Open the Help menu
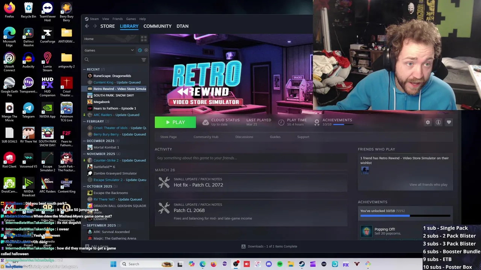The height and width of the screenshot is (270, 481). [x=142, y=19]
